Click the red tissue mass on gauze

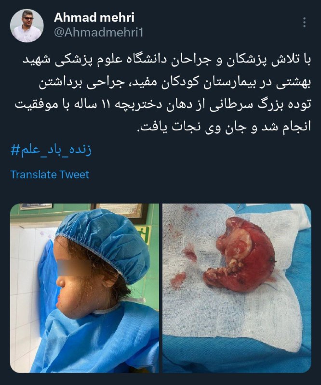(x=239, y=255)
